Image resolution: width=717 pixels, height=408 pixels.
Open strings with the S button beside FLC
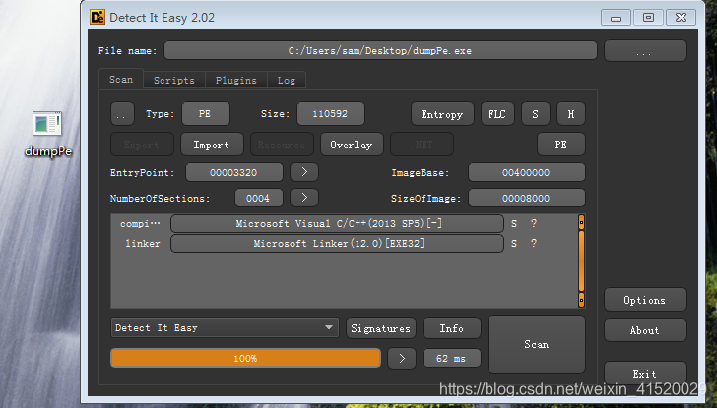click(x=535, y=114)
